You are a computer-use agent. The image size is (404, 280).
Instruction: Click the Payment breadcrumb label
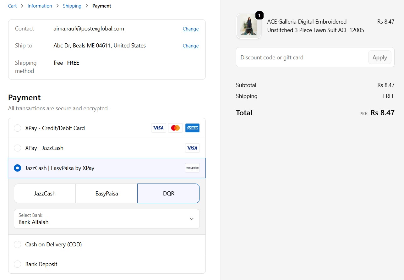point(102,6)
